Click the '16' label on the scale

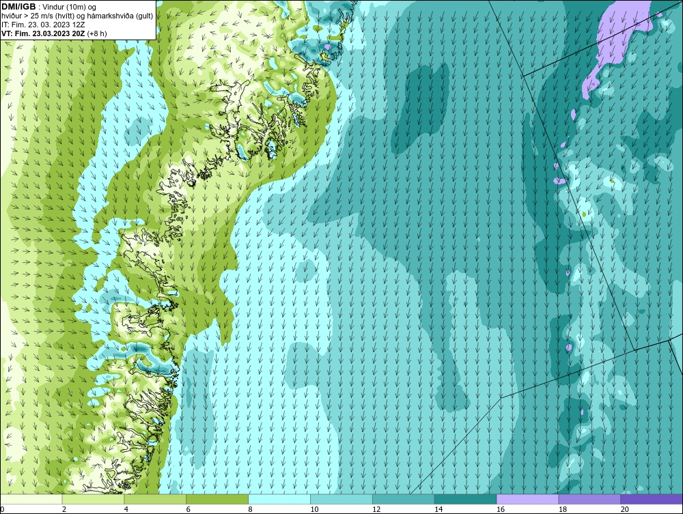click(x=501, y=509)
